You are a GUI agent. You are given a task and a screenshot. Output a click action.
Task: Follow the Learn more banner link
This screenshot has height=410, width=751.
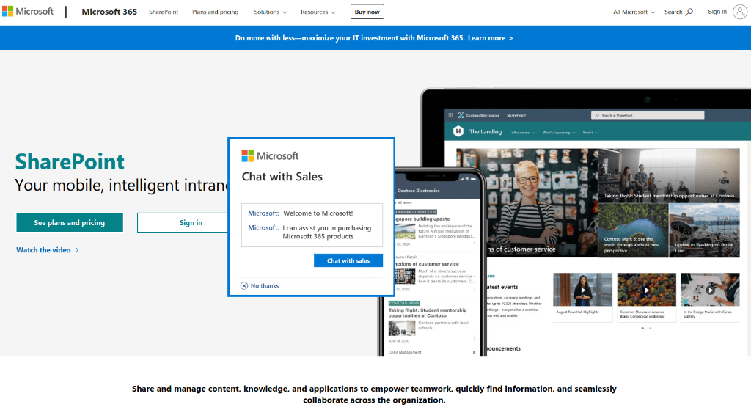pyautogui.click(x=490, y=38)
